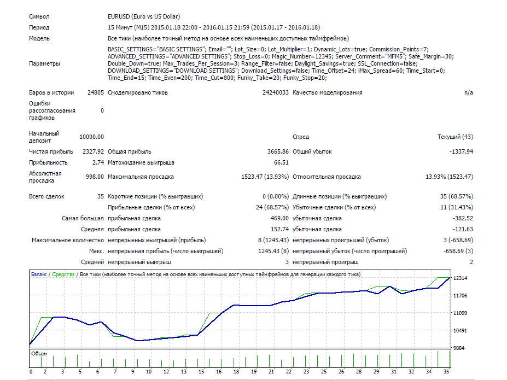Click the simulated ticks value 24240033
507x380 pixels.
276,93
